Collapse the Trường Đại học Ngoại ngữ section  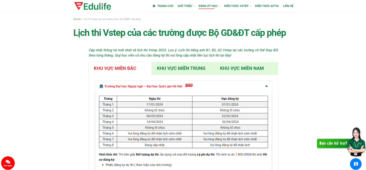[x=266, y=86]
